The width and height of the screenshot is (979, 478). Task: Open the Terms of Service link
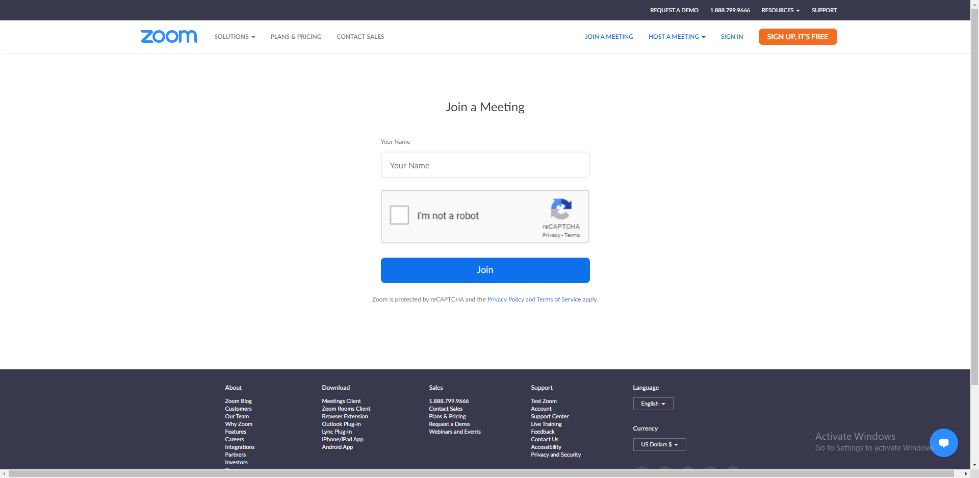point(559,299)
